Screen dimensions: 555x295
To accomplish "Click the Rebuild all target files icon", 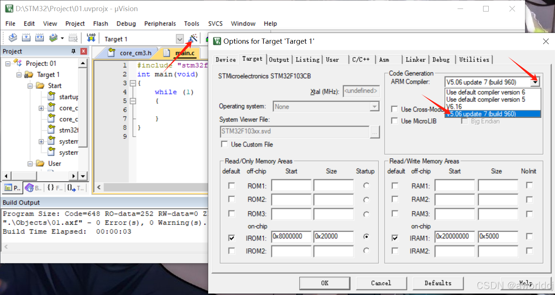I will [39, 38].
